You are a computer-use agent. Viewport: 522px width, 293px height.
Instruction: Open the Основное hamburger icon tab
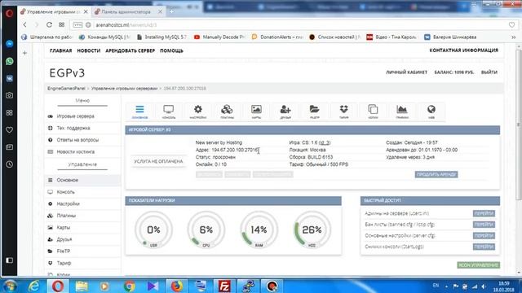pos(139,112)
